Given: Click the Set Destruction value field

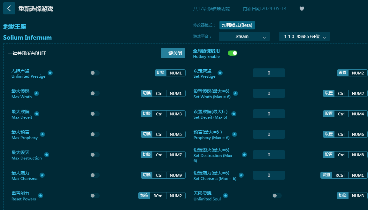Looking at the screenshot, I should [269, 155].
